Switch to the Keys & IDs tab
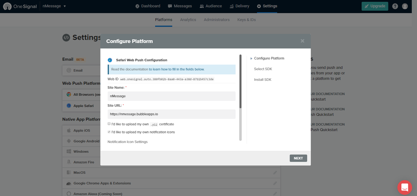This screenshot has height=196, width=417. click(246, 20)
